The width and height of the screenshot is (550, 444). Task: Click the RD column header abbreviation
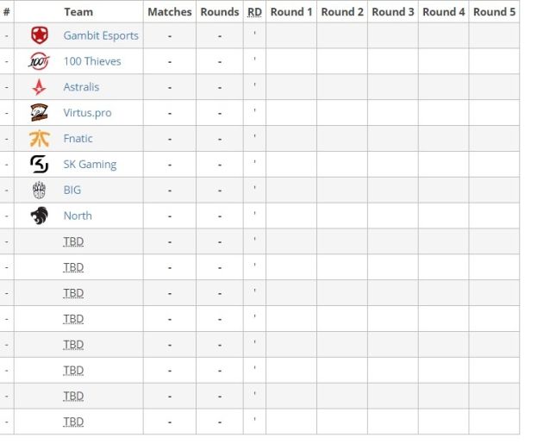coord(254,12)
